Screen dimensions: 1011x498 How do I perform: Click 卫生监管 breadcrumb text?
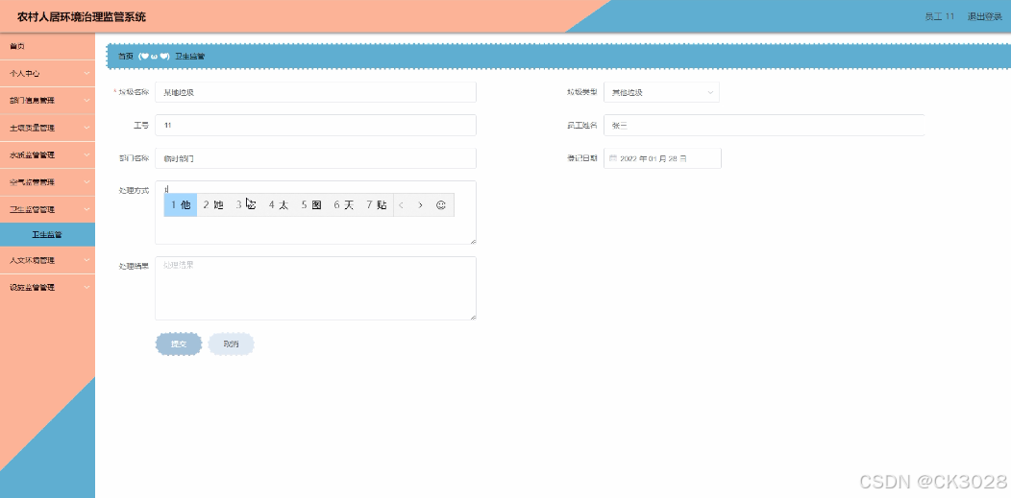point(189,56)
